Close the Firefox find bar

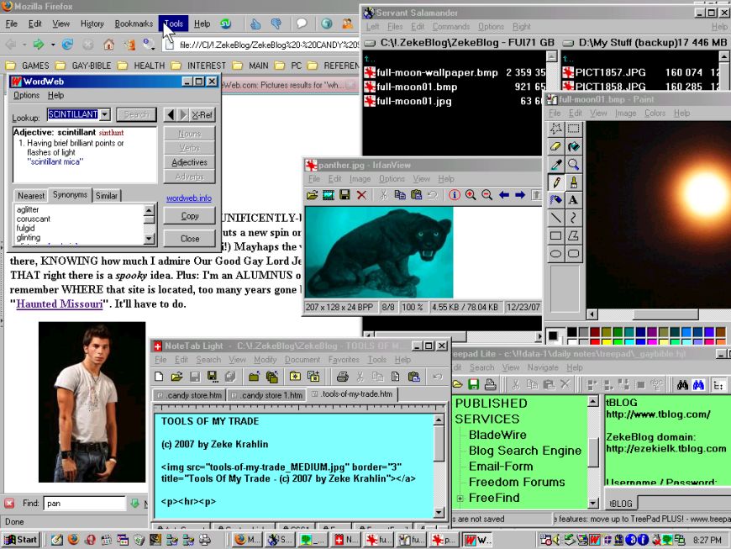point(9,504)
